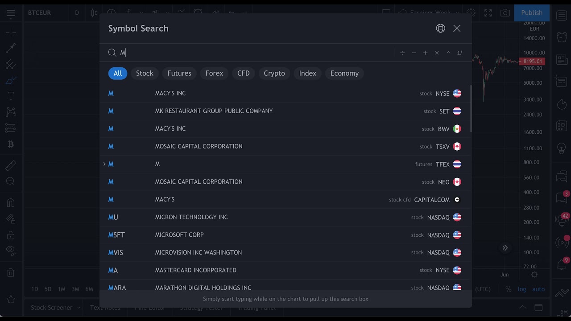Select the zoom in tool
This screenshot has width=571, height=321.
(x=11, y=181)
